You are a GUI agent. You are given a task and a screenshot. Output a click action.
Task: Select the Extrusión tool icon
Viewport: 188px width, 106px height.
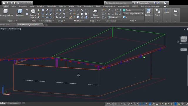point(20,11)
